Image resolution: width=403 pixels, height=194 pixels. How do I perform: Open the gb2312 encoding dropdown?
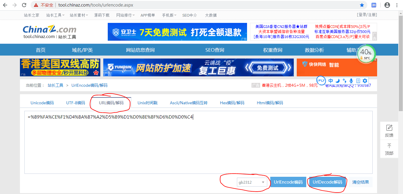click(x=252, y=182)
